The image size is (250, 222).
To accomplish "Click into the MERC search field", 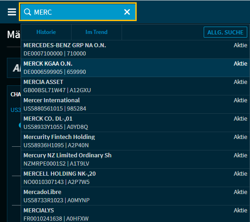I will [x=78, y=12].
